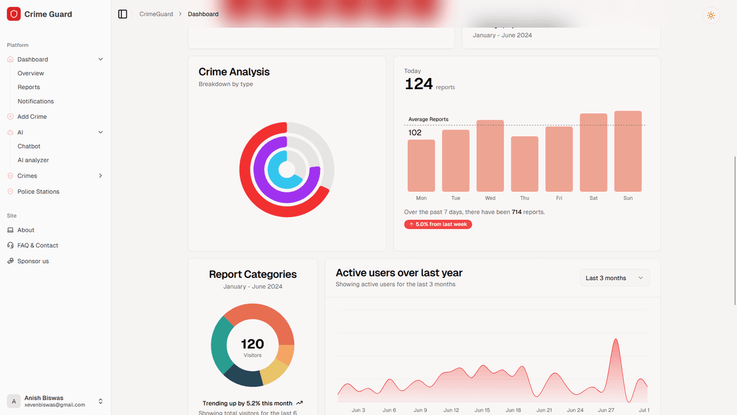Click the Add Crime plus icon

click(x=10, y=116)
